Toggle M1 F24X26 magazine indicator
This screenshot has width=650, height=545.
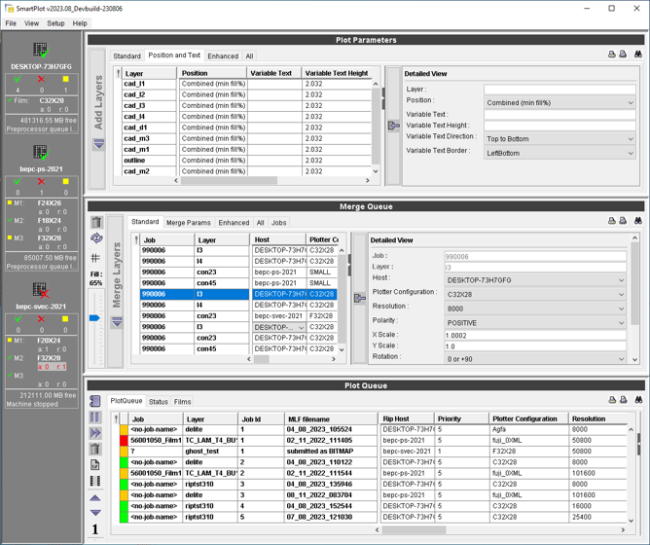[10, 202]
